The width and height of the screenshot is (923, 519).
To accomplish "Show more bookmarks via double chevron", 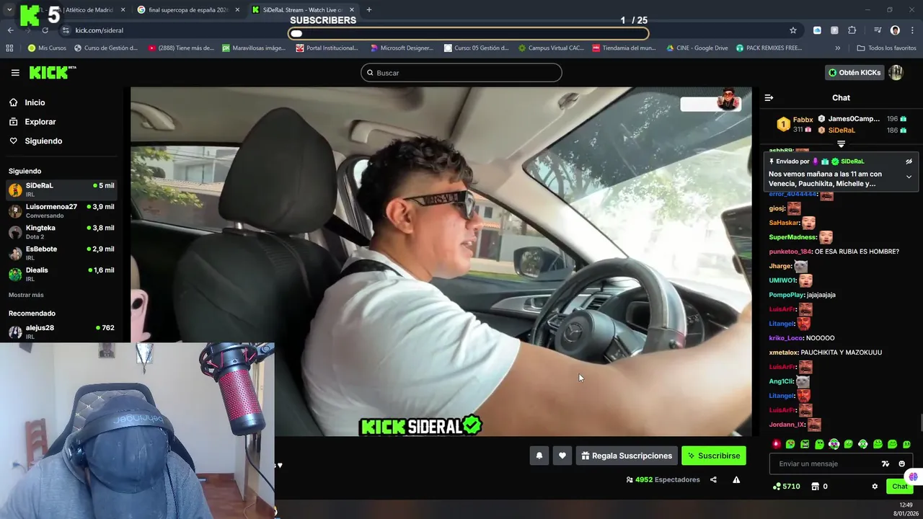I will click(x=837, y=48).
